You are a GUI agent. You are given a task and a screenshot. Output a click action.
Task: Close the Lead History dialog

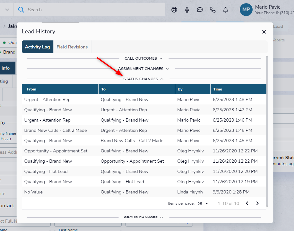(264, 32)
